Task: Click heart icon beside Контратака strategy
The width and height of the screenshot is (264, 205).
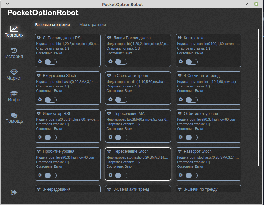Action: 179,38
